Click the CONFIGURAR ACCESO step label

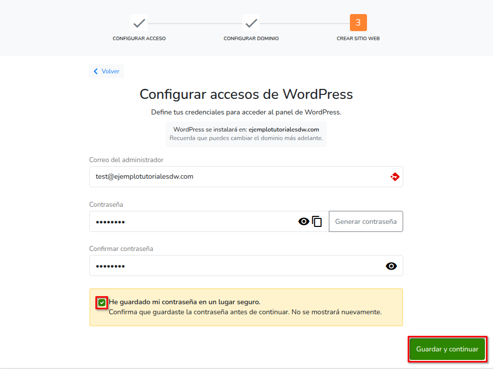pyautogui.click(x=139, y=39)
